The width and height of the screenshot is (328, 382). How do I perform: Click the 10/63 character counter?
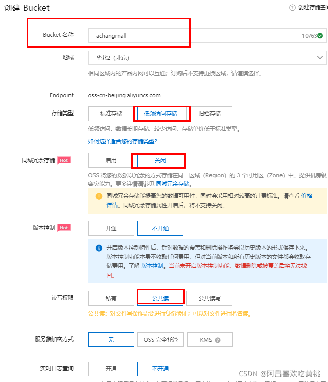pyautogui.click(x=309, y=36)
